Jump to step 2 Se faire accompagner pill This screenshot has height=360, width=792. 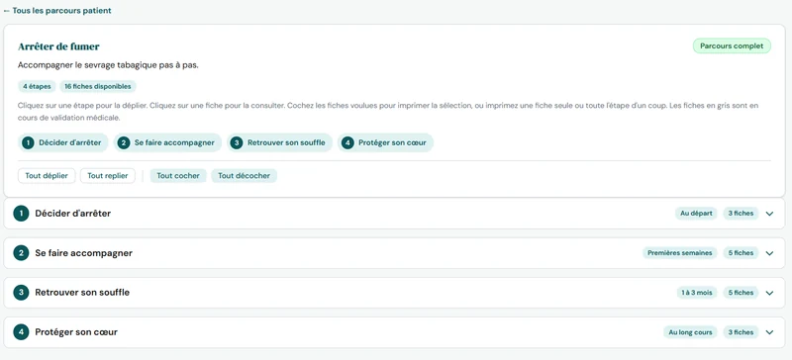click(x=167, y=142)
